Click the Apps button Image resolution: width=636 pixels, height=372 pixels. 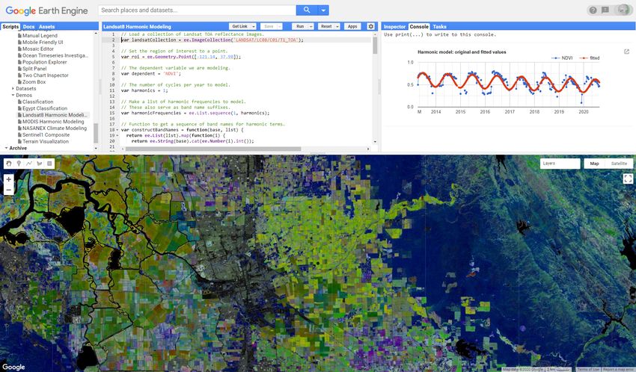(352, 26)
